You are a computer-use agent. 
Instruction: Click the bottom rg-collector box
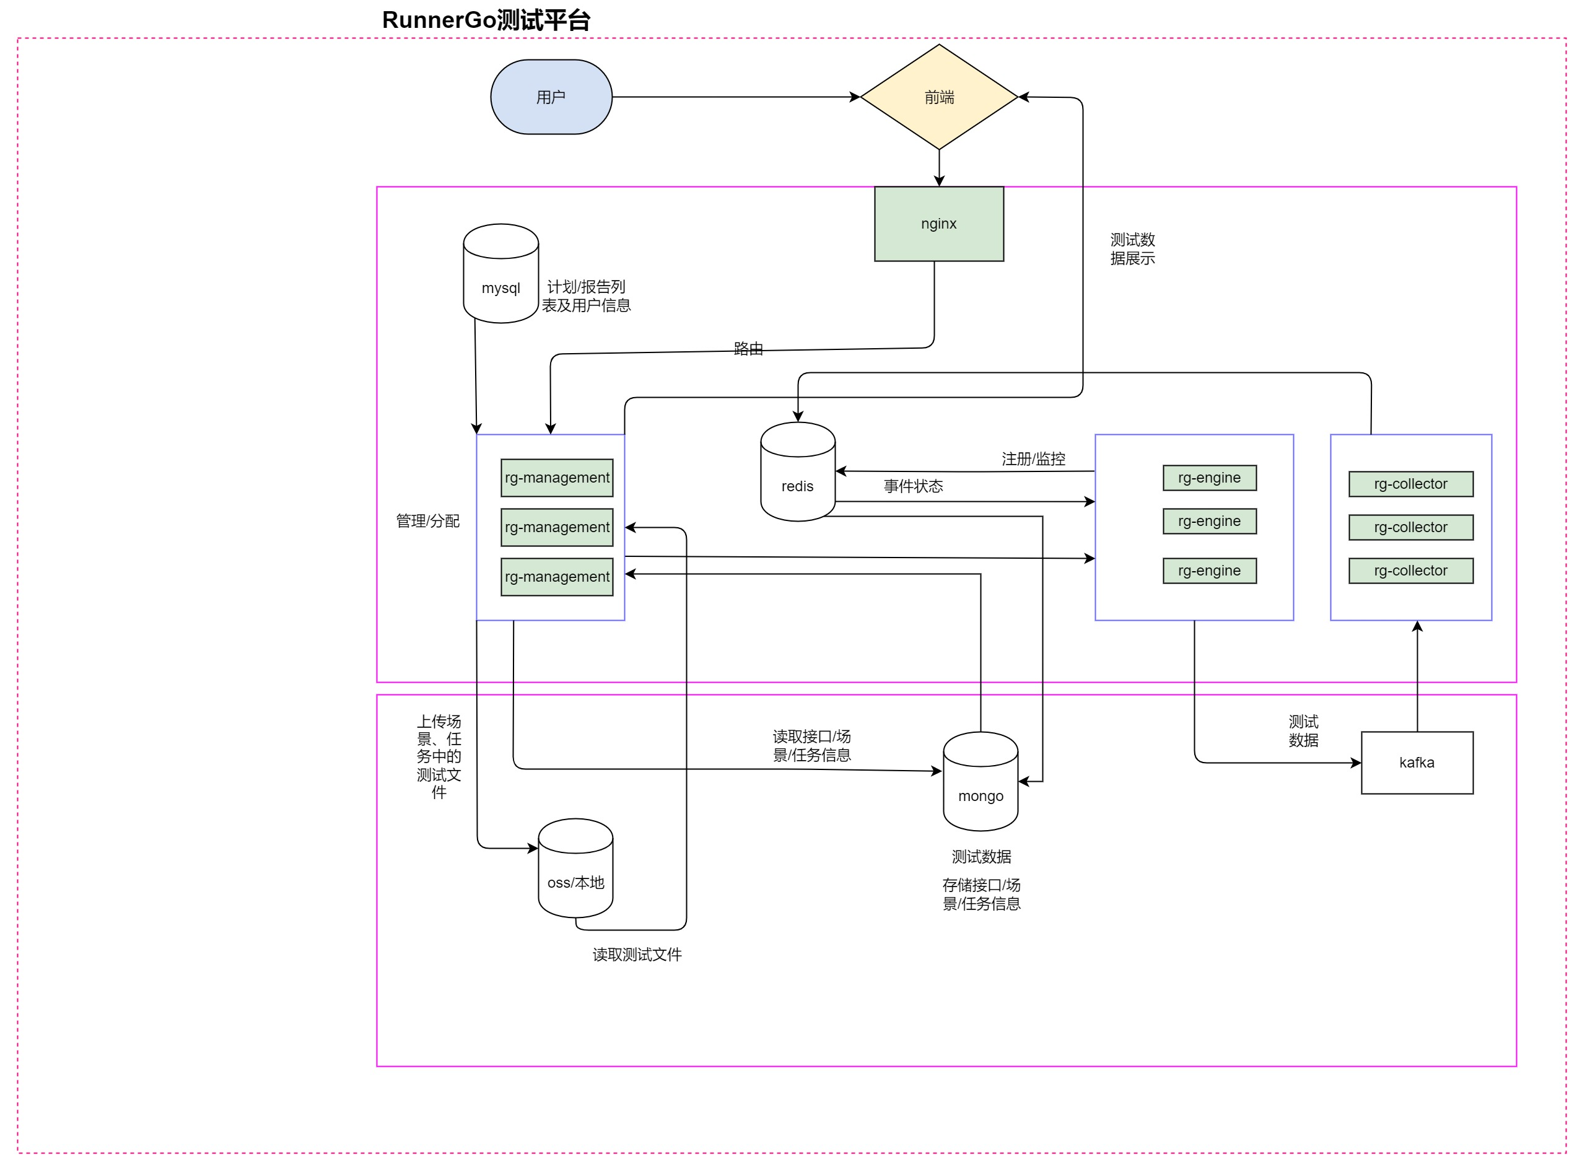pos(1410,571)
